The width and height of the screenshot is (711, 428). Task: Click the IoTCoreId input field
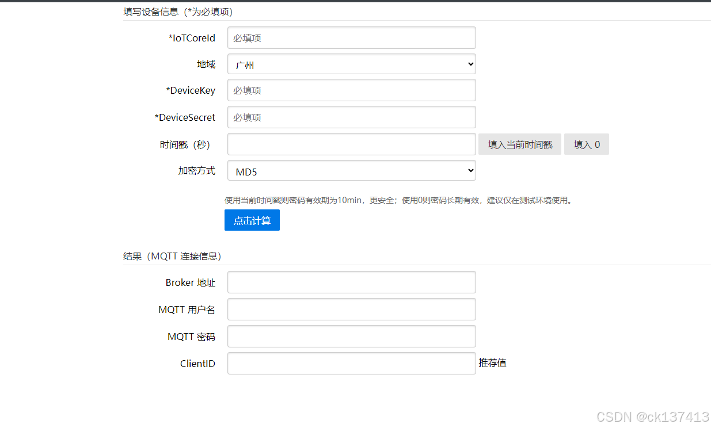click(351, 37)
